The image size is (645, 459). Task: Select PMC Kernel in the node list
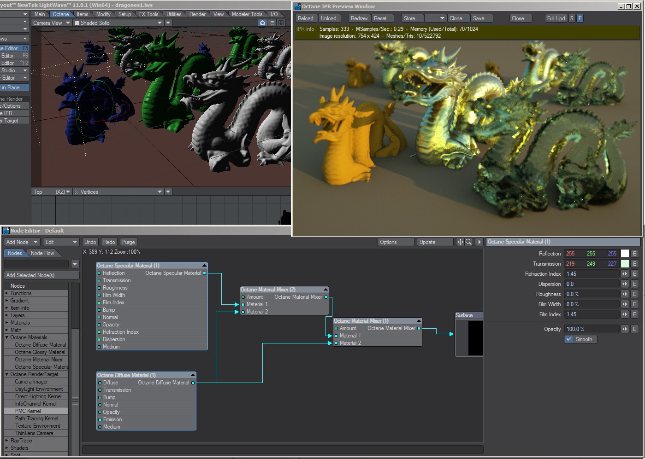click(28, 411)
